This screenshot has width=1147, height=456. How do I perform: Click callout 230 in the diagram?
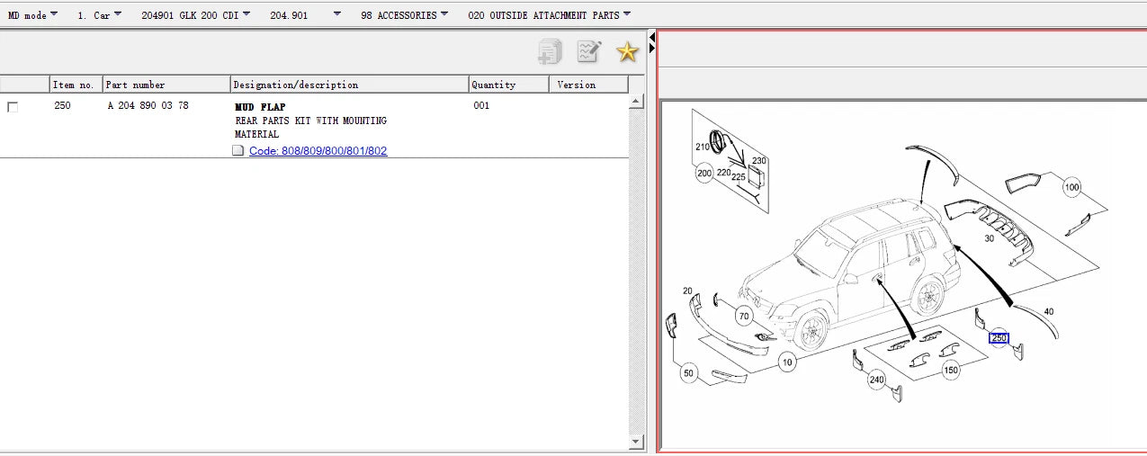pyautogui.click(x=759, y=162)
